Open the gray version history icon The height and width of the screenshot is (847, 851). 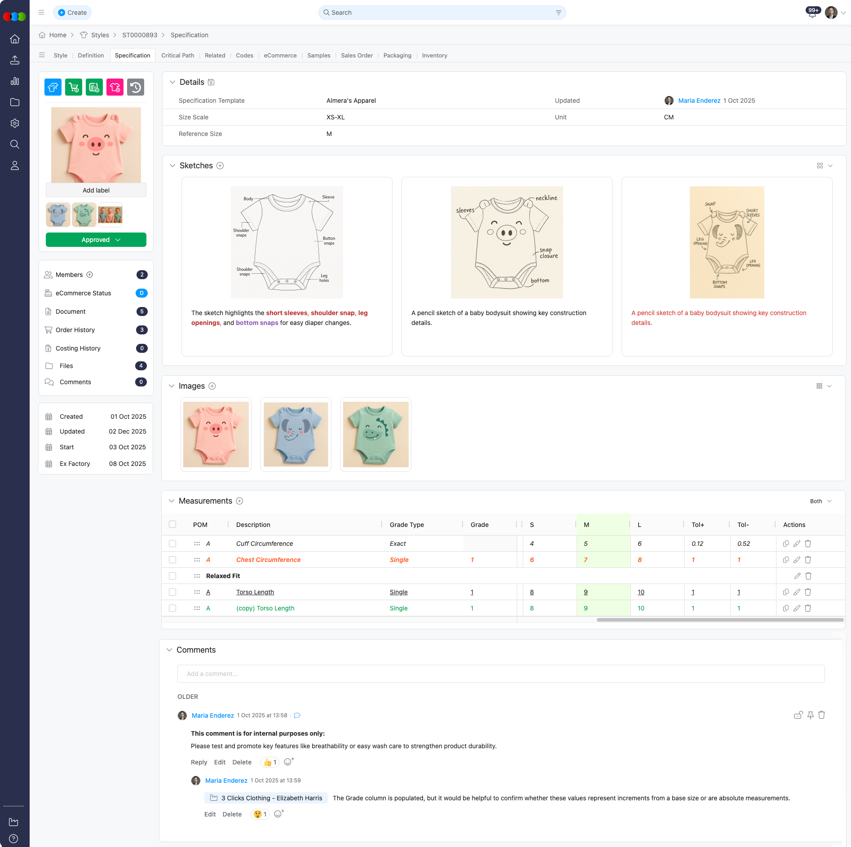pos(136,87)
